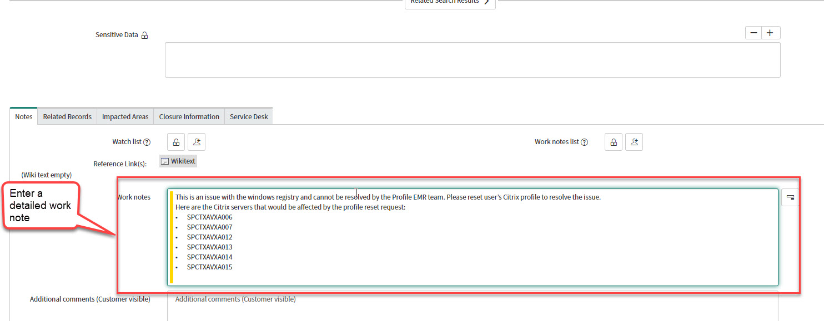Click inside the Work notes text area
The width and height of the screenshot is (824, 321).
pyautogui.click(x=473, y=237)
